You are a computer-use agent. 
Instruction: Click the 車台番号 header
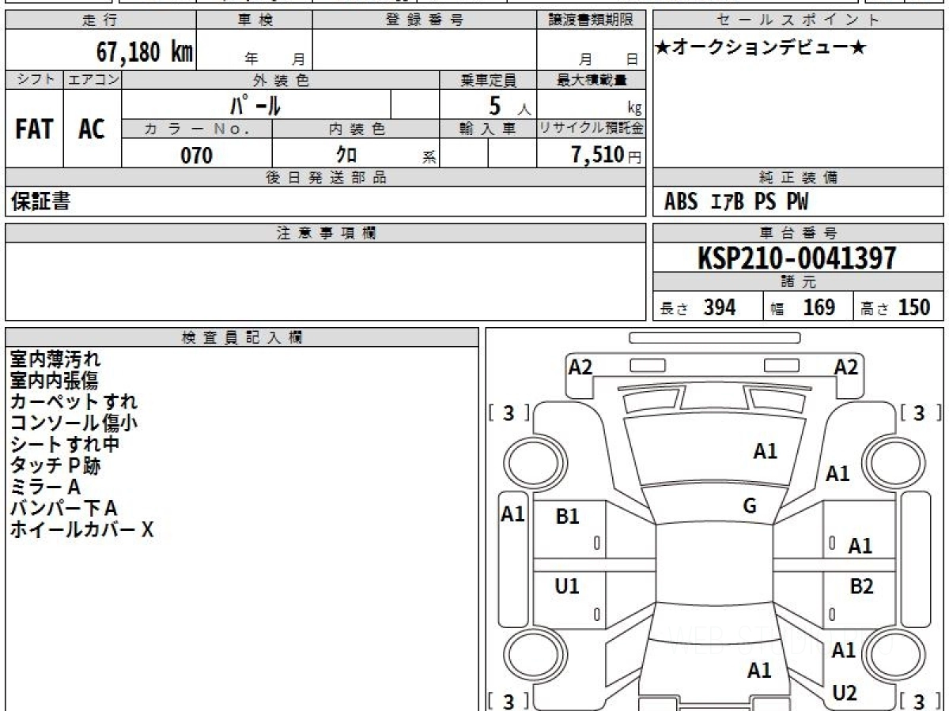point(799,233)
